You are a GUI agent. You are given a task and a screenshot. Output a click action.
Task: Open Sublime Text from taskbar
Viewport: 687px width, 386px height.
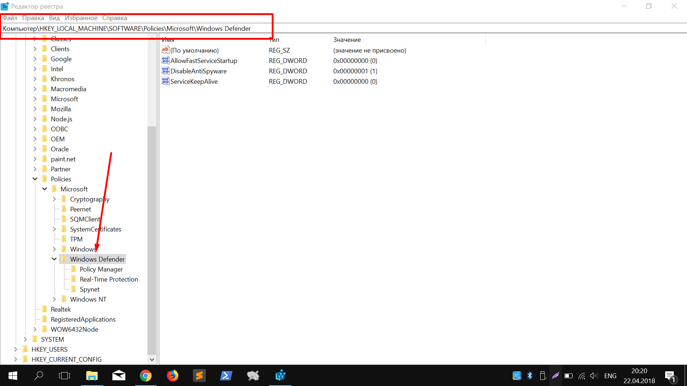click(199, 376)
